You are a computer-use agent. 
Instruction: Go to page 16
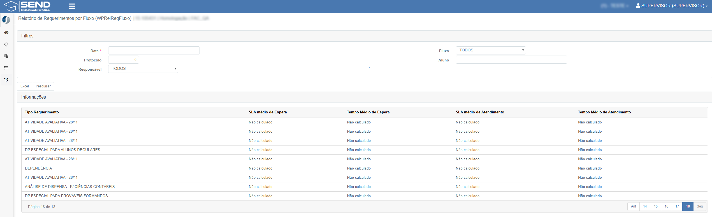pyautogui.click(x=667, y=206)
